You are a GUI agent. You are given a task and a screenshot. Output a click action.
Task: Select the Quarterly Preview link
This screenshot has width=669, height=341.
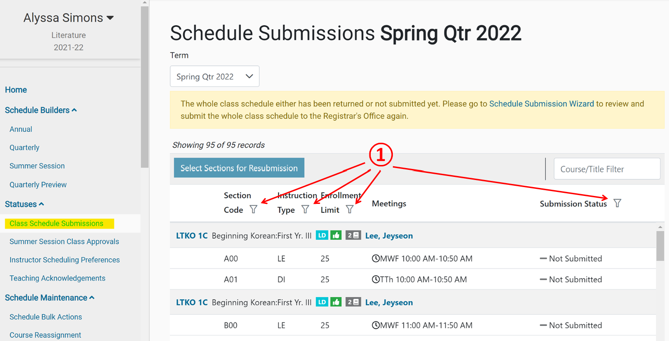coord(38,184)
